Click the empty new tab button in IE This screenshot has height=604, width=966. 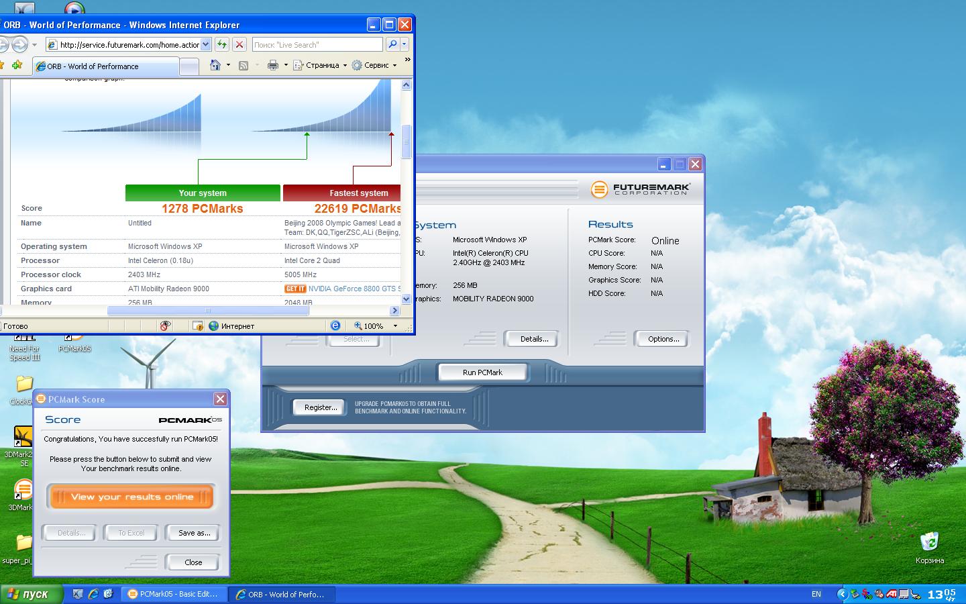(190, 66)
